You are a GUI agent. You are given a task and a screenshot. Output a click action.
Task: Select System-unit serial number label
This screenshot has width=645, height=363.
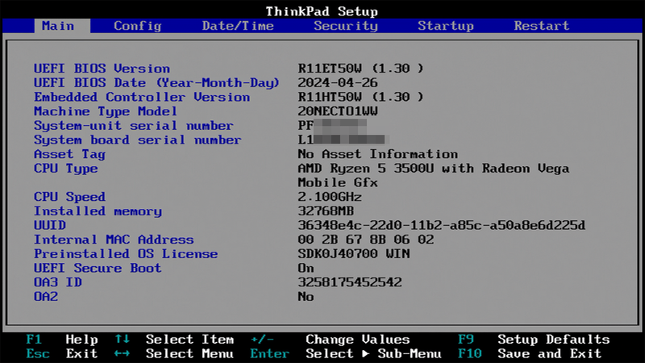[x=134, y=126]
